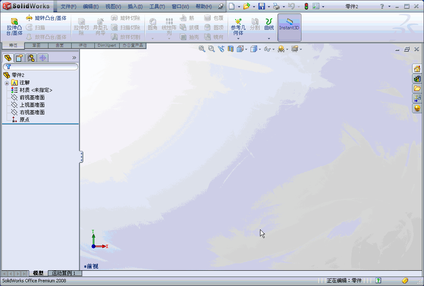Switch to the 办公室产品 tab
424x286 pixels.
coord(133,45)
